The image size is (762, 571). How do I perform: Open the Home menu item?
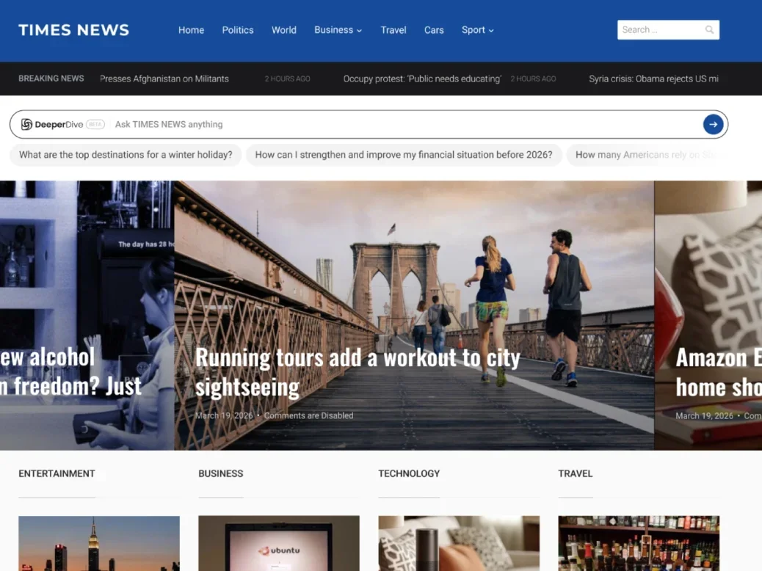tap(191, 30)
